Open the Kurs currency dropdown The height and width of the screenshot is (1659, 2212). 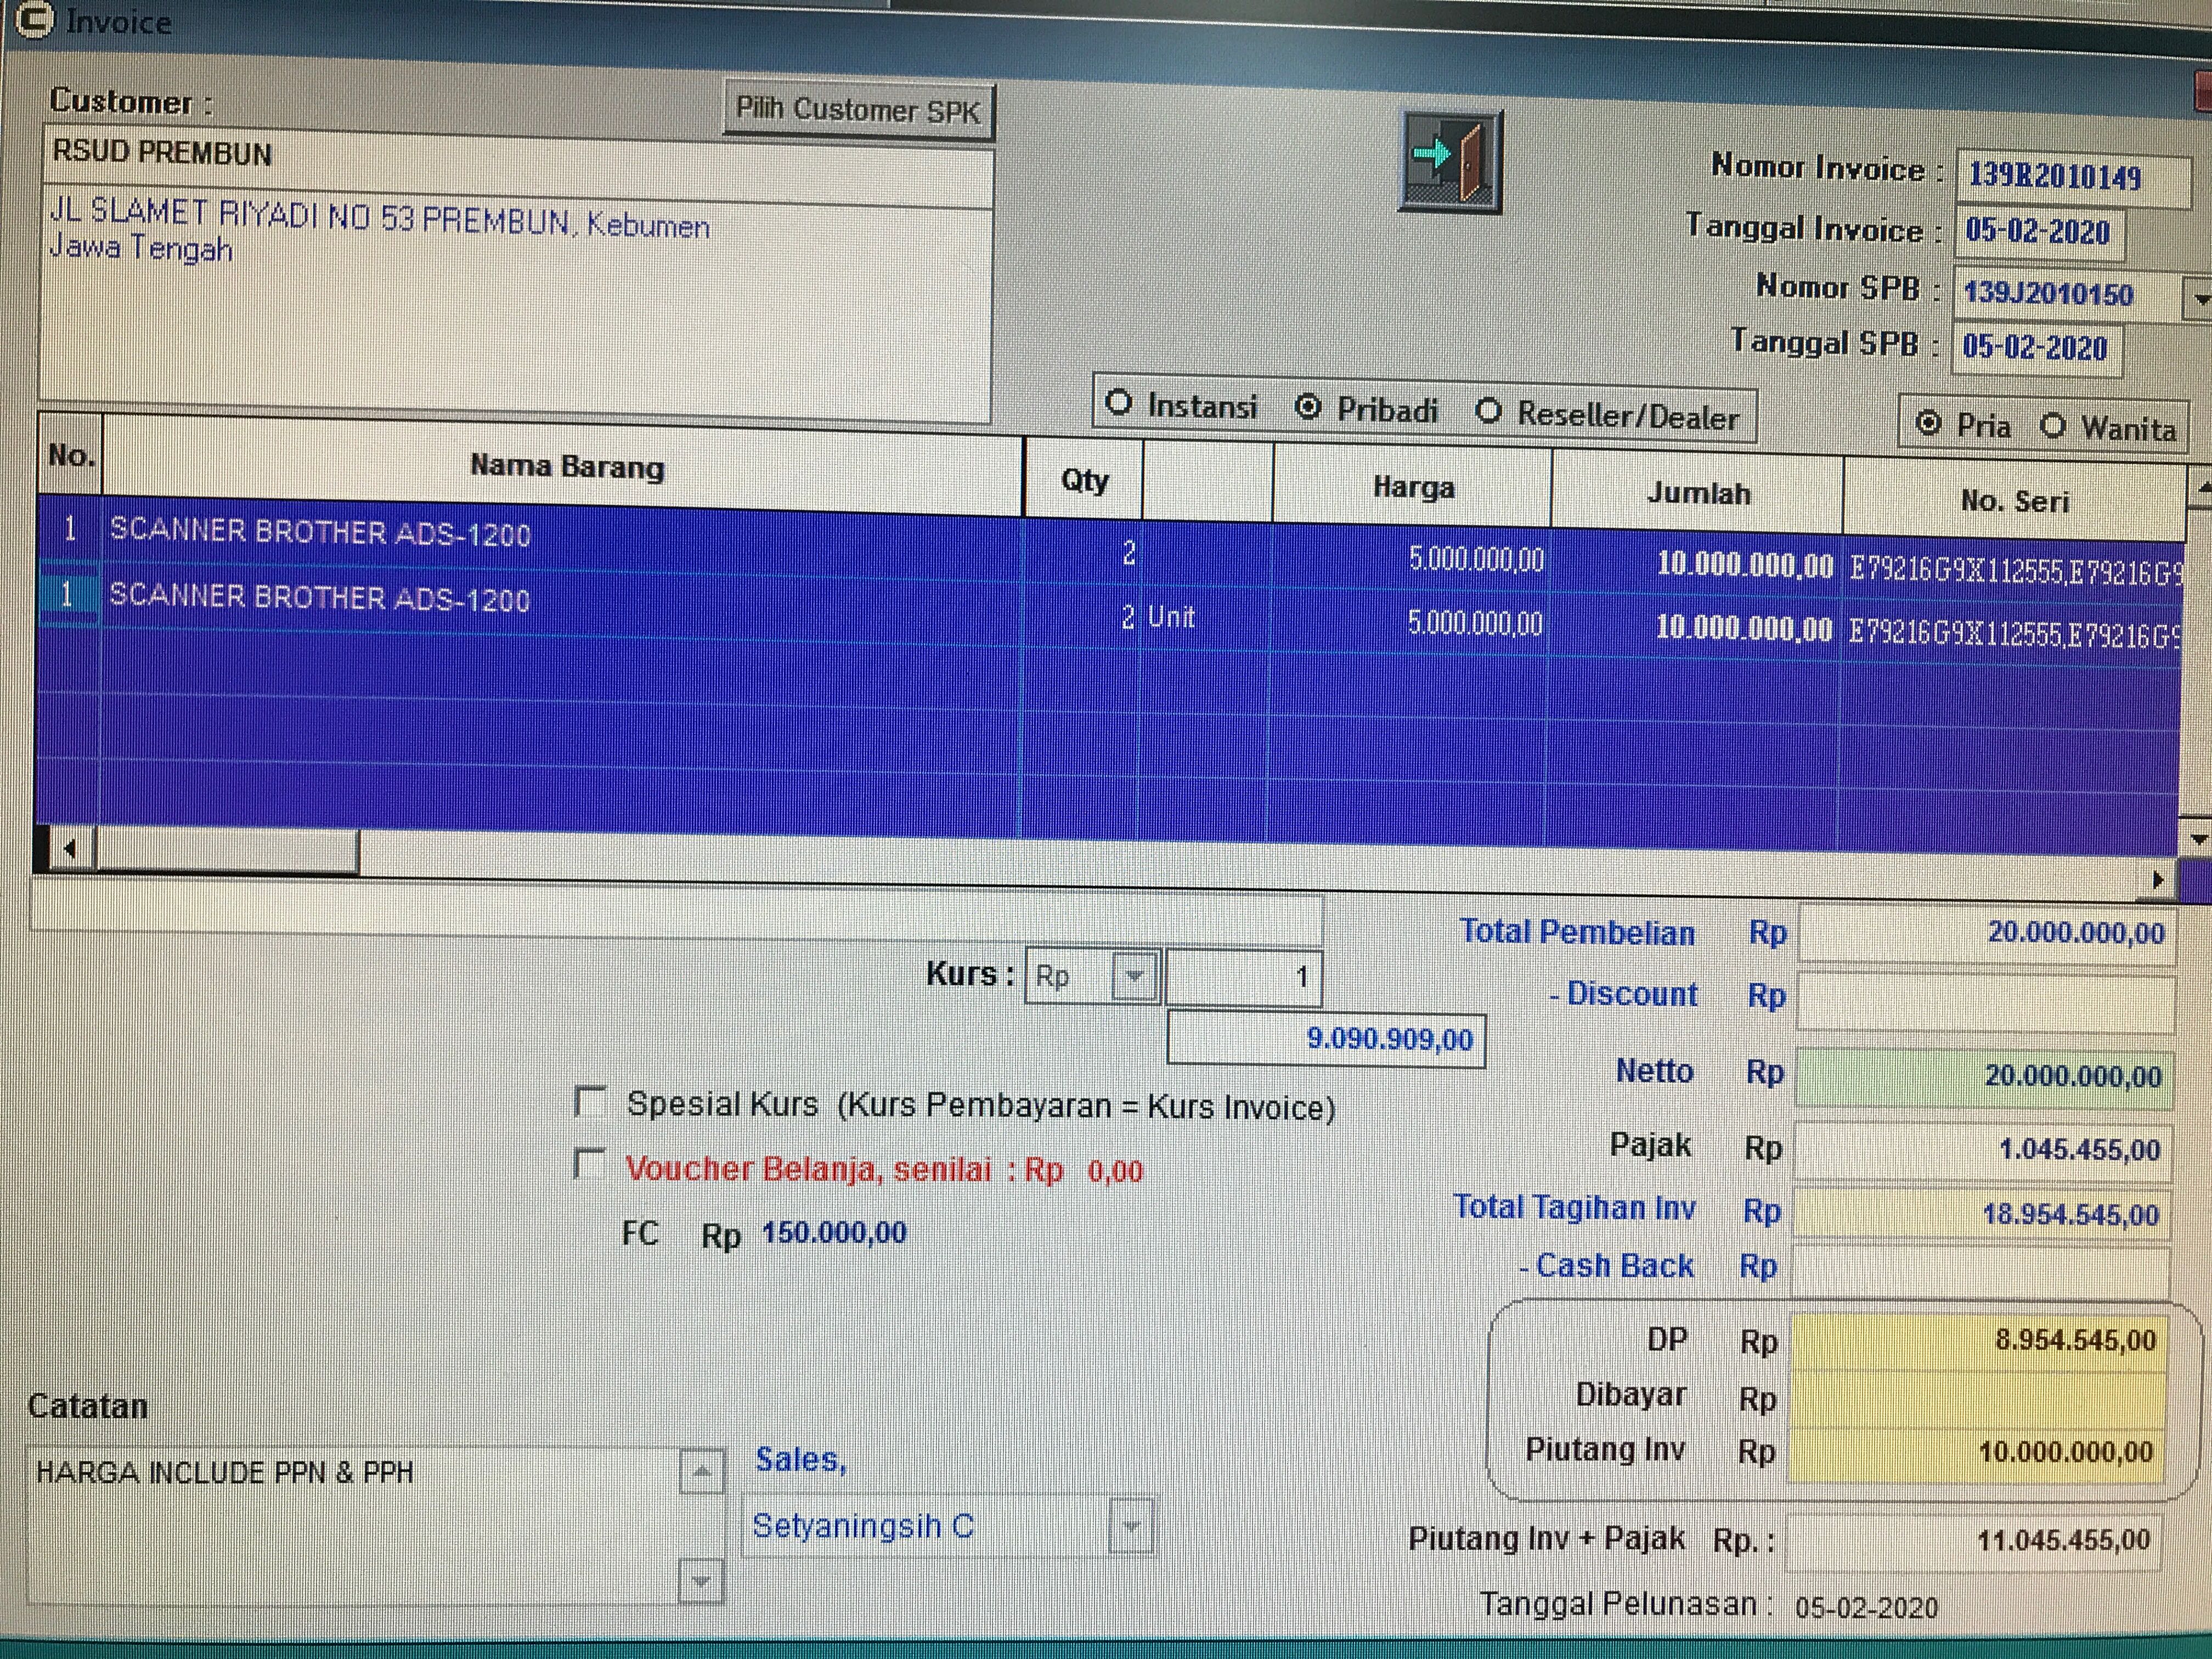tap(1134, 976)
